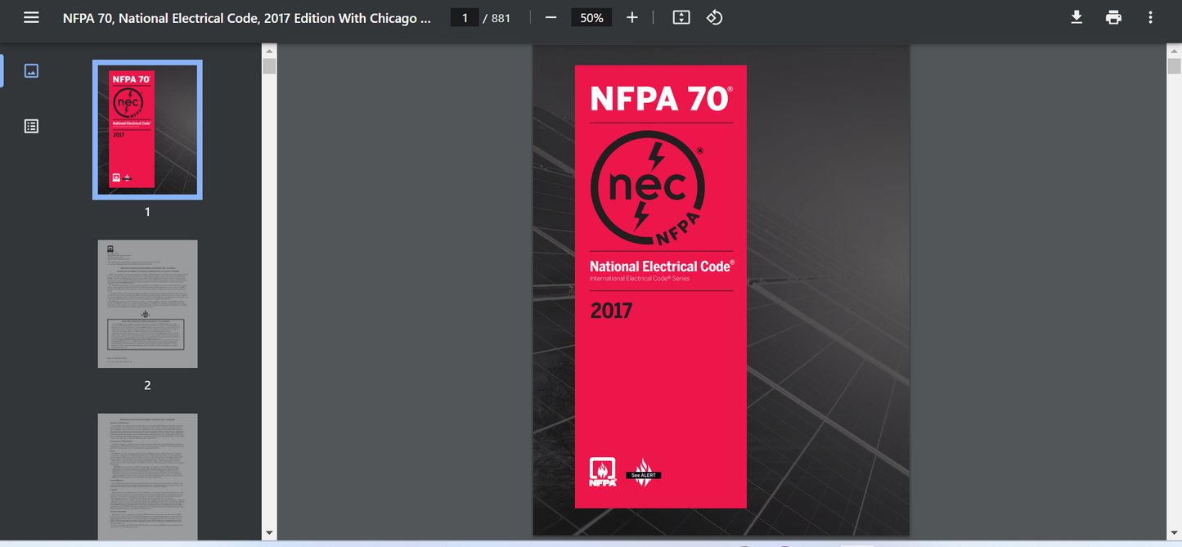Click the current page 1 thumbnail
Screen dimensions: 1182x547
pyautogui.click(x=147, y=130)
